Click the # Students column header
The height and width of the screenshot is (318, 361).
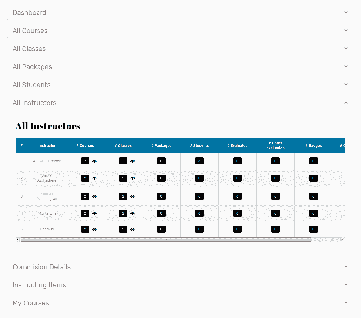pos(199,146)
